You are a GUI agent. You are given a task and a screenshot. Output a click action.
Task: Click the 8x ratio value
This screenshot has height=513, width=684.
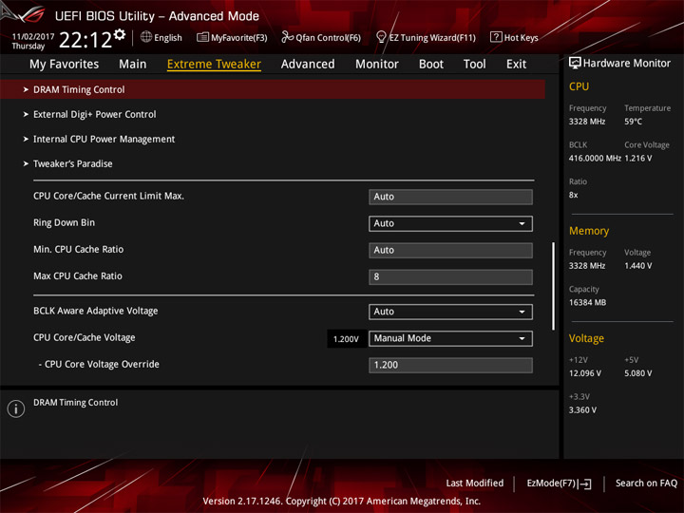(573, 195)
